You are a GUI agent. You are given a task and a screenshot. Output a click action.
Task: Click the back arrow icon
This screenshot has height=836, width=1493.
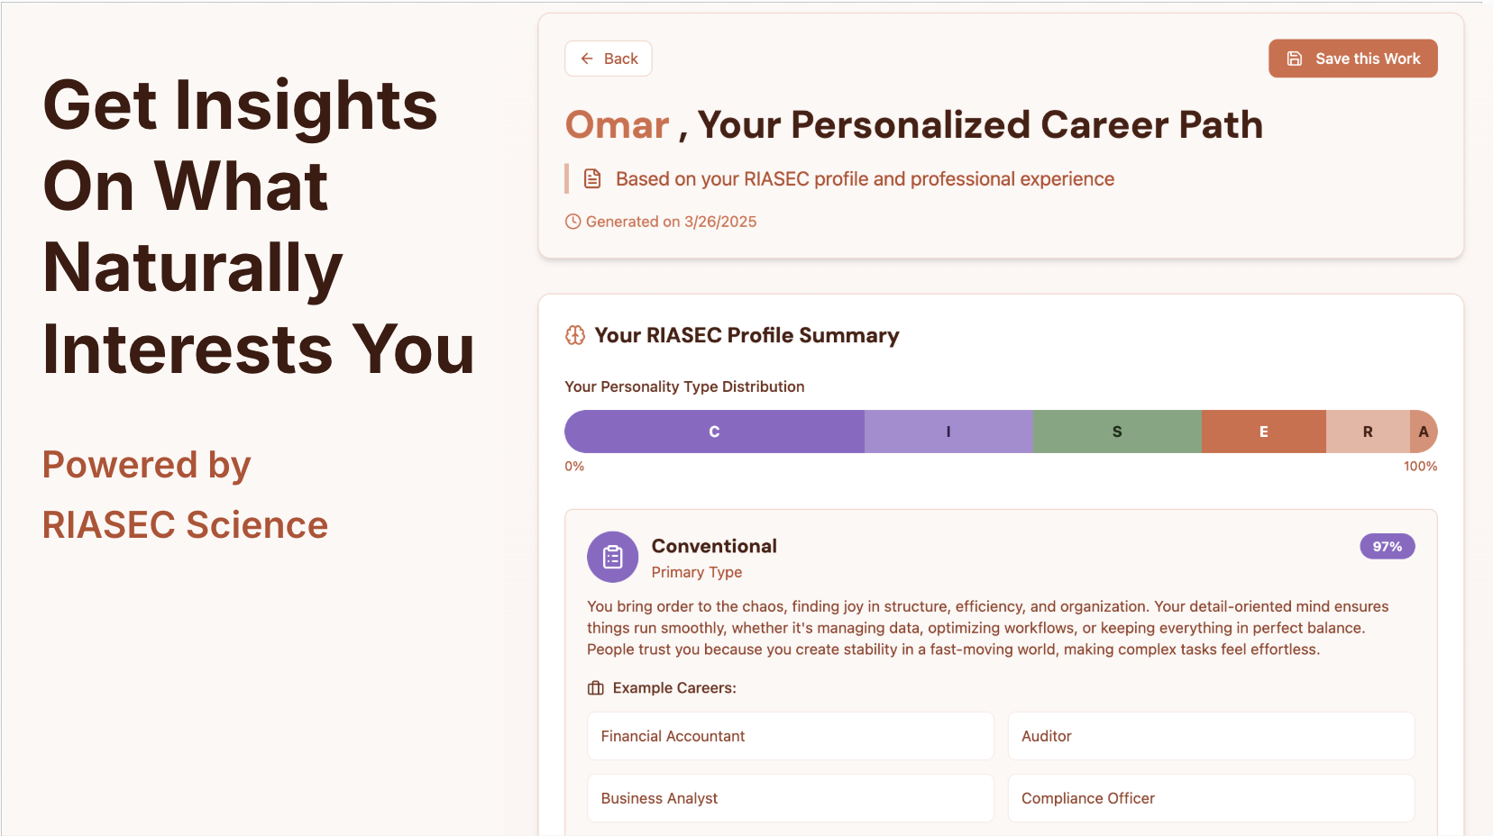(587, 59)
